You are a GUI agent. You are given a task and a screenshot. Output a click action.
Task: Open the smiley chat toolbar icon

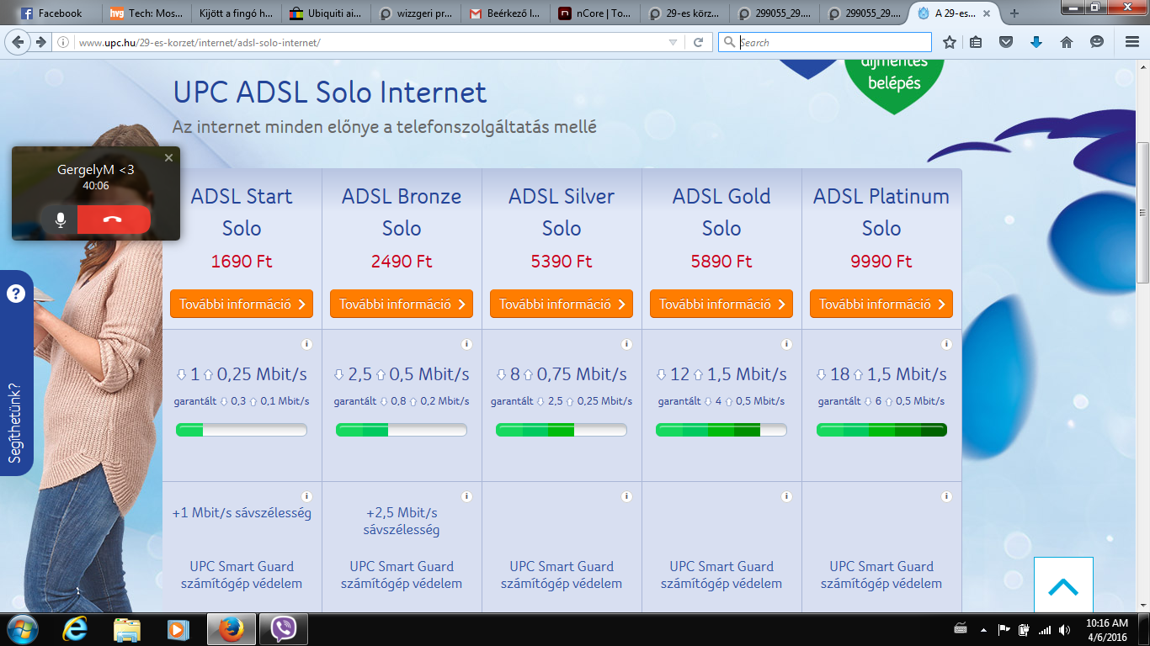click(x=1097, y=42)
